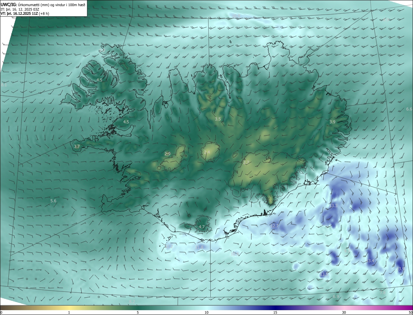Click the 3.1 value at the western map edge

coord(4,85)
